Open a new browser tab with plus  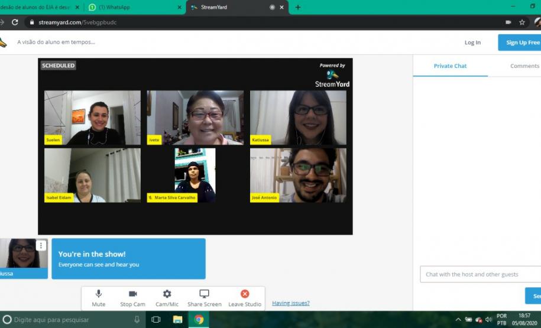(298, 7)
